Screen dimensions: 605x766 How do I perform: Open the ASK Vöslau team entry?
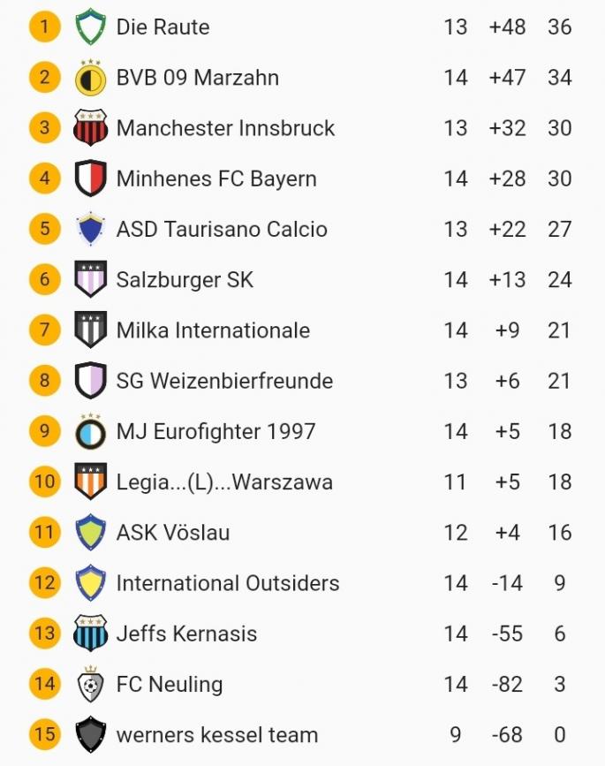[x=172, y=533]
